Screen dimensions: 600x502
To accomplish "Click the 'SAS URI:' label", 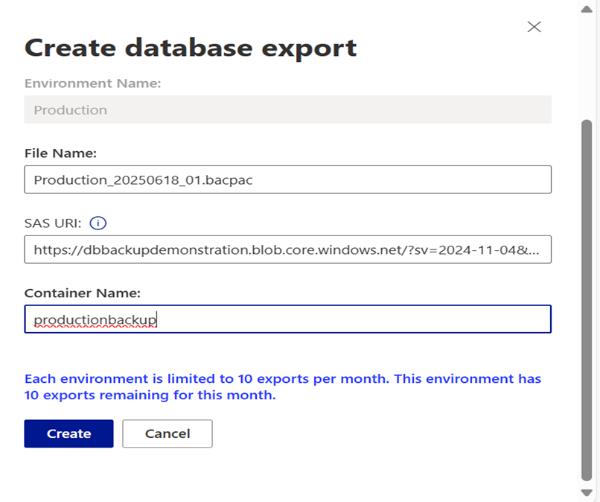I will pos(53,223).
